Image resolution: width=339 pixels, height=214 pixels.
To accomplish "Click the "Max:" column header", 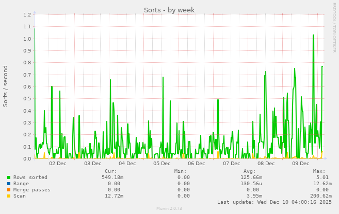I will point(319,171).
